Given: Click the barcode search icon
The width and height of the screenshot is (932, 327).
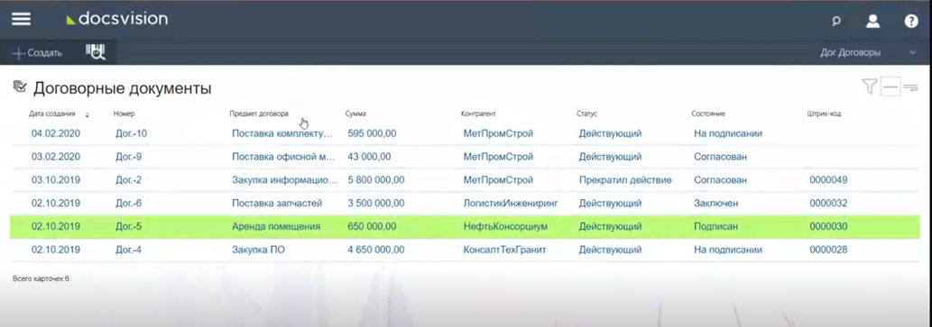Looking at the screenshot, I should [95, 52].
